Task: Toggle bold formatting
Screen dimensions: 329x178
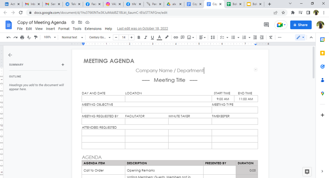Action: coord(139,37)
